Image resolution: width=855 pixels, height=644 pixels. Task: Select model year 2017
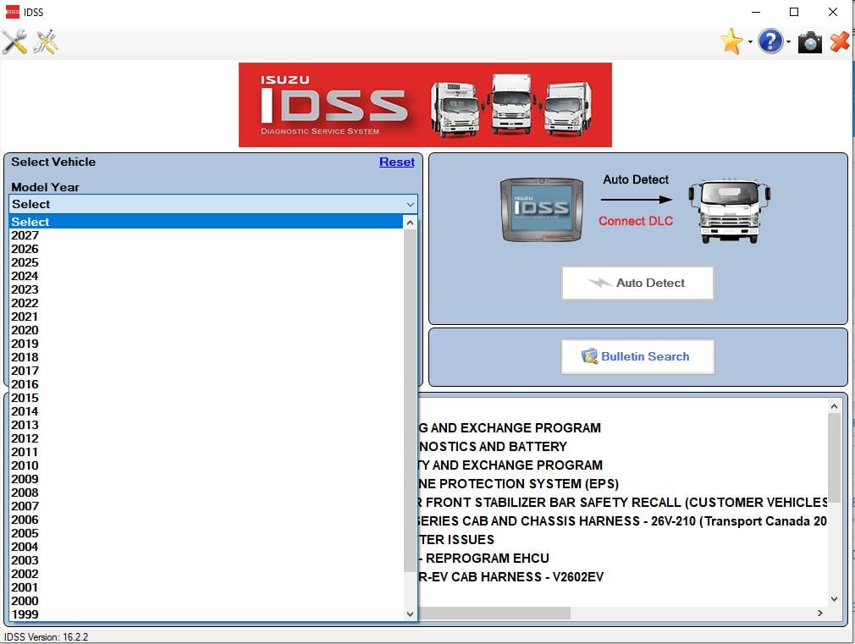pos(206,371)
